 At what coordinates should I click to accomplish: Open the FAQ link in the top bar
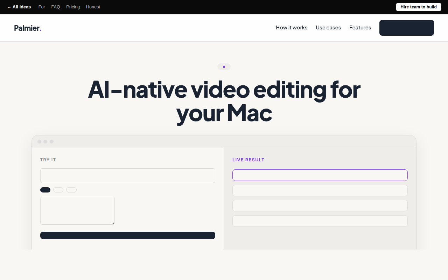point(56,7)
